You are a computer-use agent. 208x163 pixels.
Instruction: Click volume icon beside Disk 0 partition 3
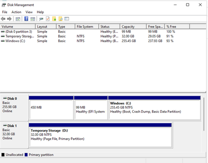(3, 32)
